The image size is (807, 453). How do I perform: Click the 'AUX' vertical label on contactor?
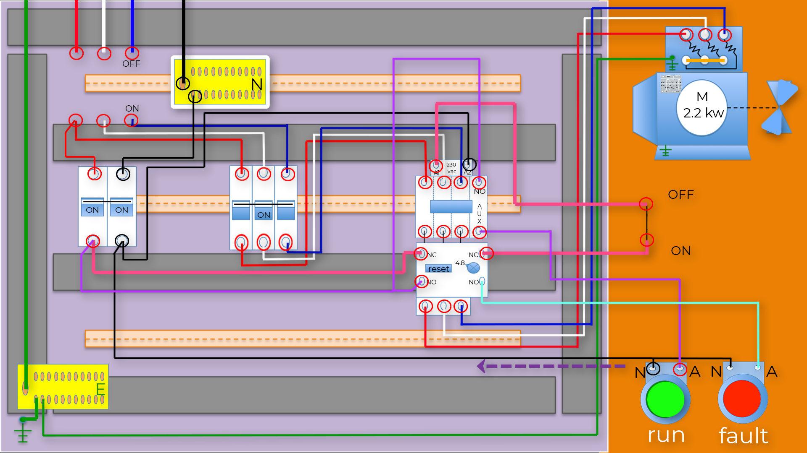click(x=479, y=213)
